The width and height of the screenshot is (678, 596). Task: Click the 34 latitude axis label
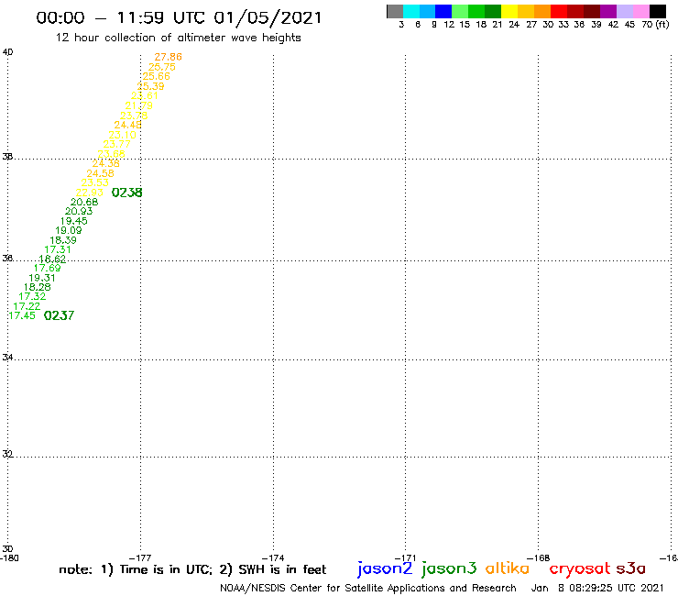click(7, 358)
